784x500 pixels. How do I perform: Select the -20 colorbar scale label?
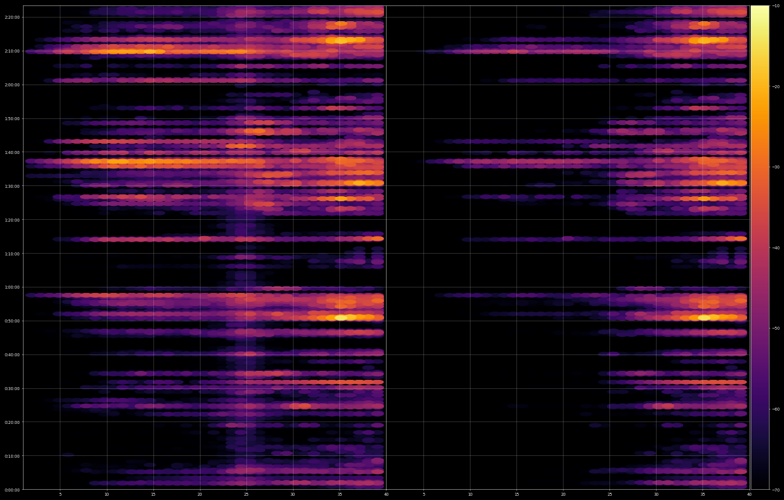[x=775, y=86]
